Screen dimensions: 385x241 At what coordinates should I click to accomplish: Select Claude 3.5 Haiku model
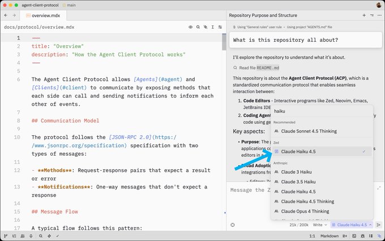click(x=322, y=182)
